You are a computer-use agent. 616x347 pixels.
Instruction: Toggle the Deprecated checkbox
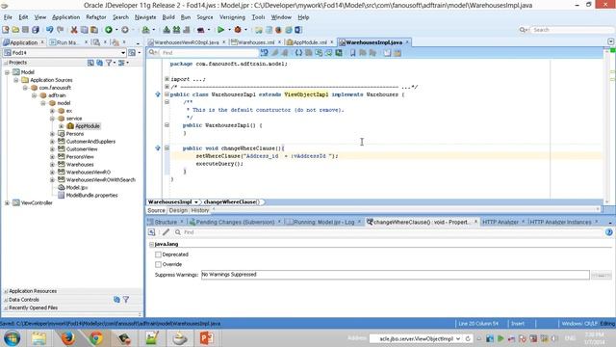click(x=158, y=254)
